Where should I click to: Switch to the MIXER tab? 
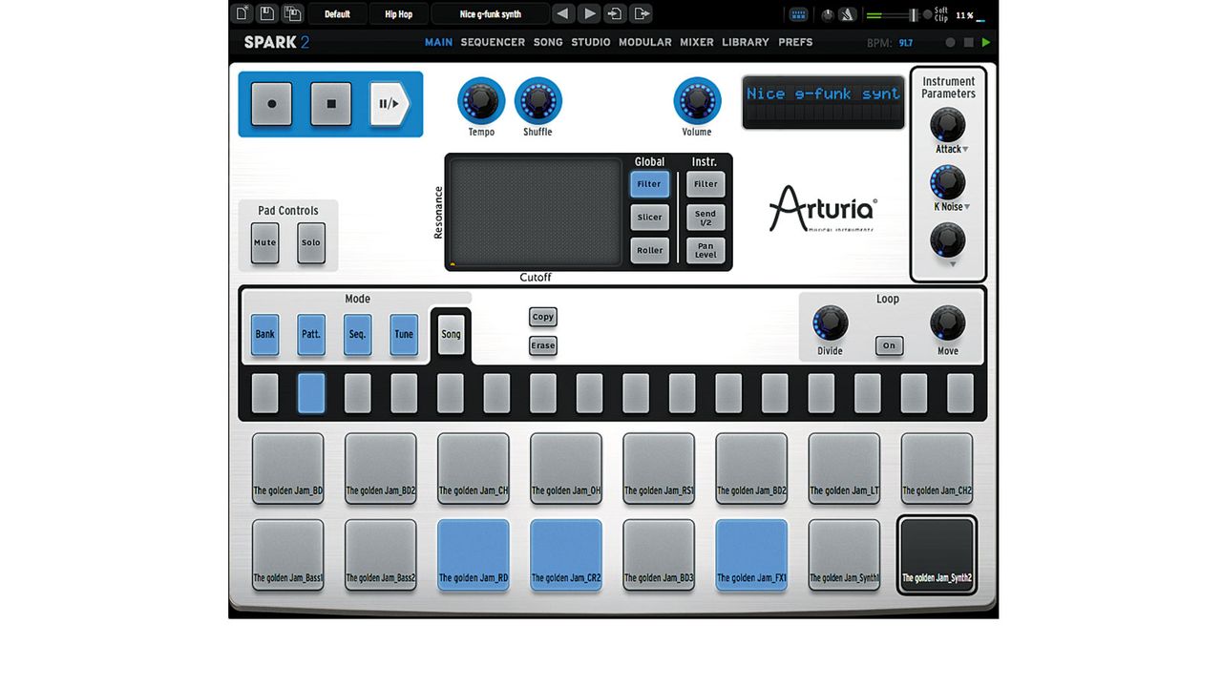(697, 42)
